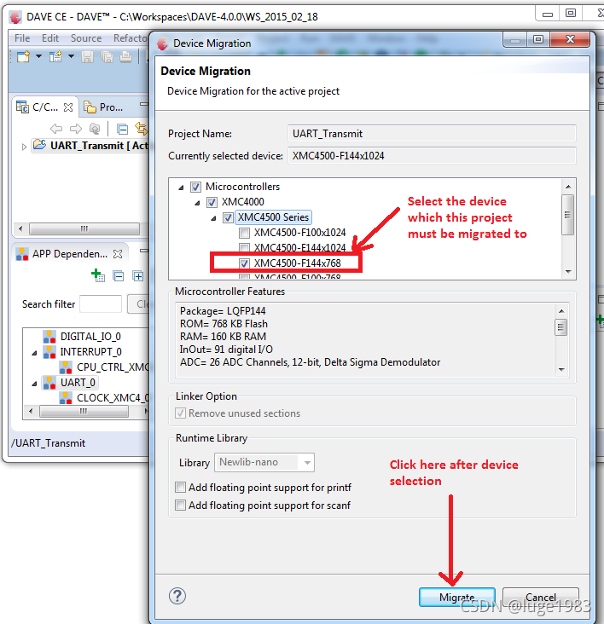Select the XMC4500-F144x768 device label
Image resolution: width=604 pixels, height=624 pixels.
tap(298, 263)
